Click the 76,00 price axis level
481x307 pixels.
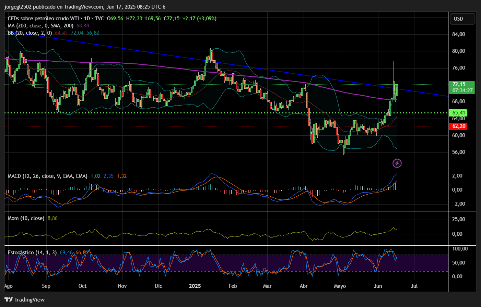click(459, 68)
